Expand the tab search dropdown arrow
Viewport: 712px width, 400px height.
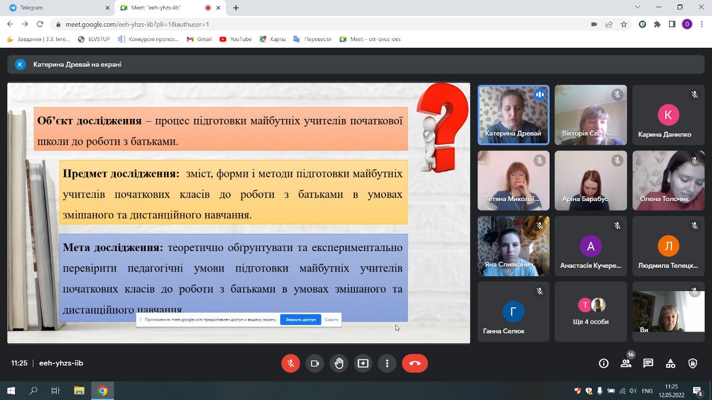[x=637, y=7]
